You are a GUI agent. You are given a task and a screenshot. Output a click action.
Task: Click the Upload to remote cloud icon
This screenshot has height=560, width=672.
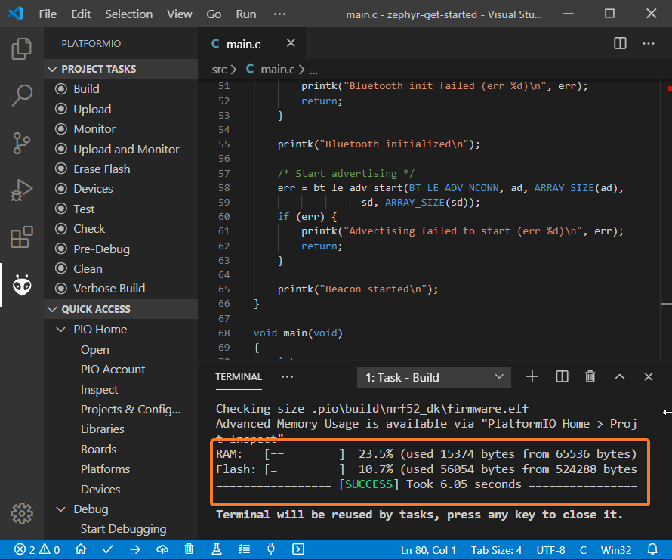(x=162, y=549)
